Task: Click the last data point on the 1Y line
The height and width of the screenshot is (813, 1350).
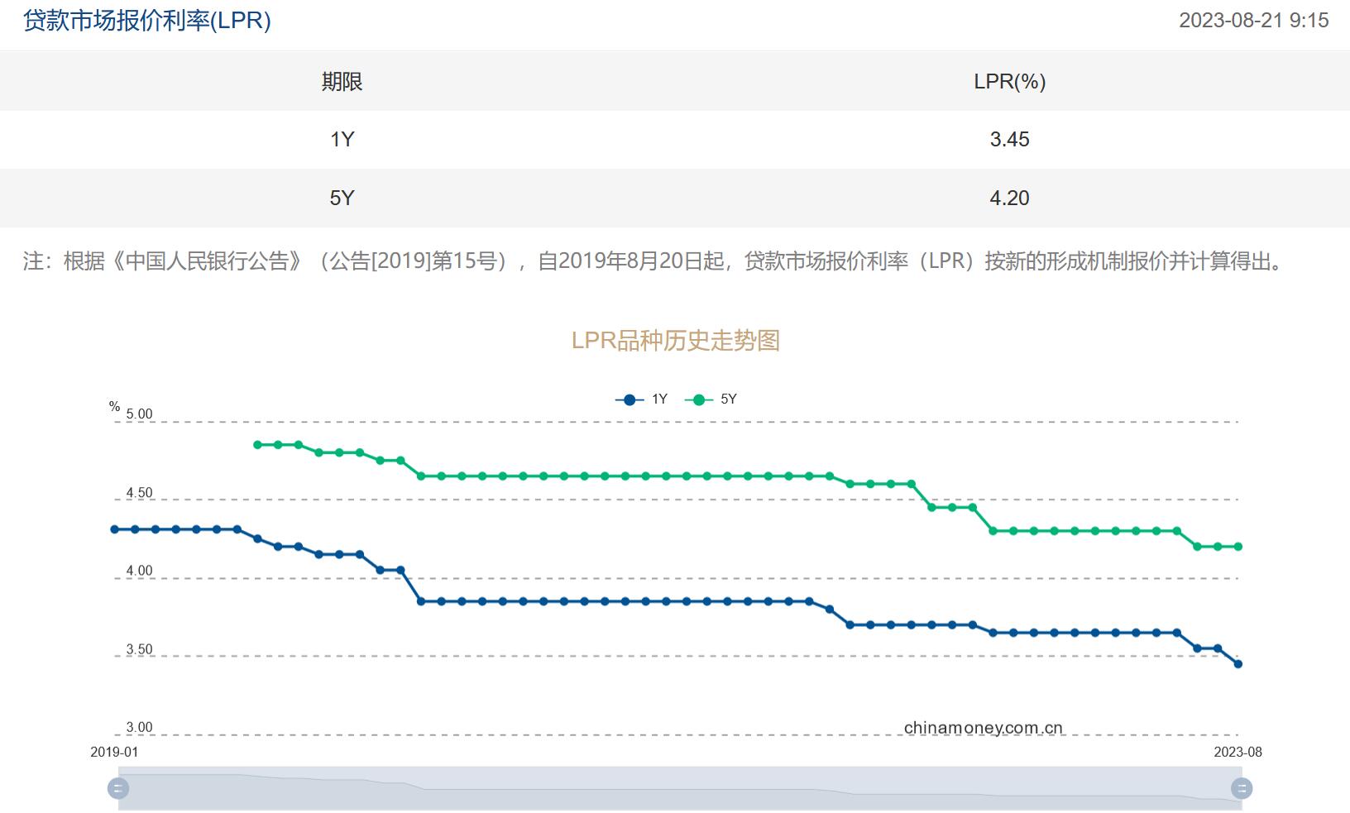Action: click(1237, 663)
